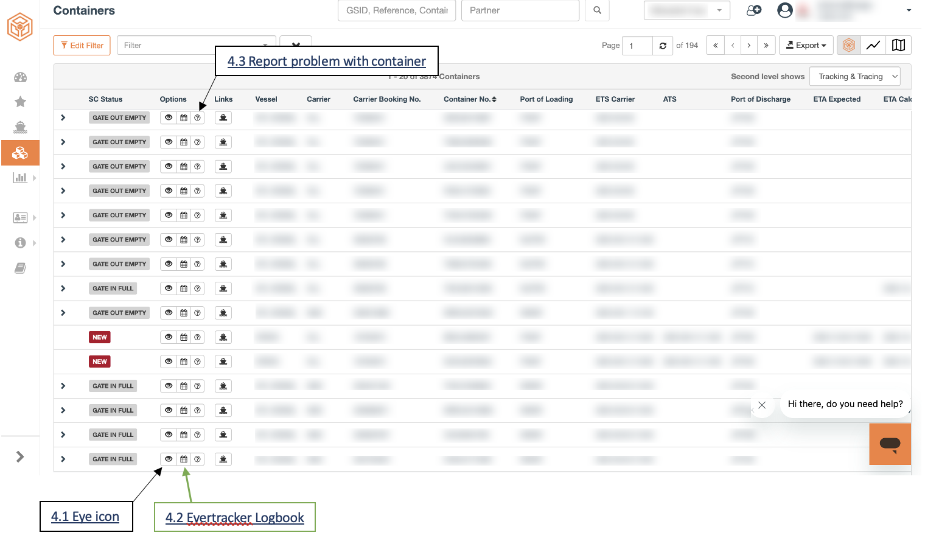Expand the sidebar with the bottom chevron
Screen dimensions: 925x538
[19, 456]
